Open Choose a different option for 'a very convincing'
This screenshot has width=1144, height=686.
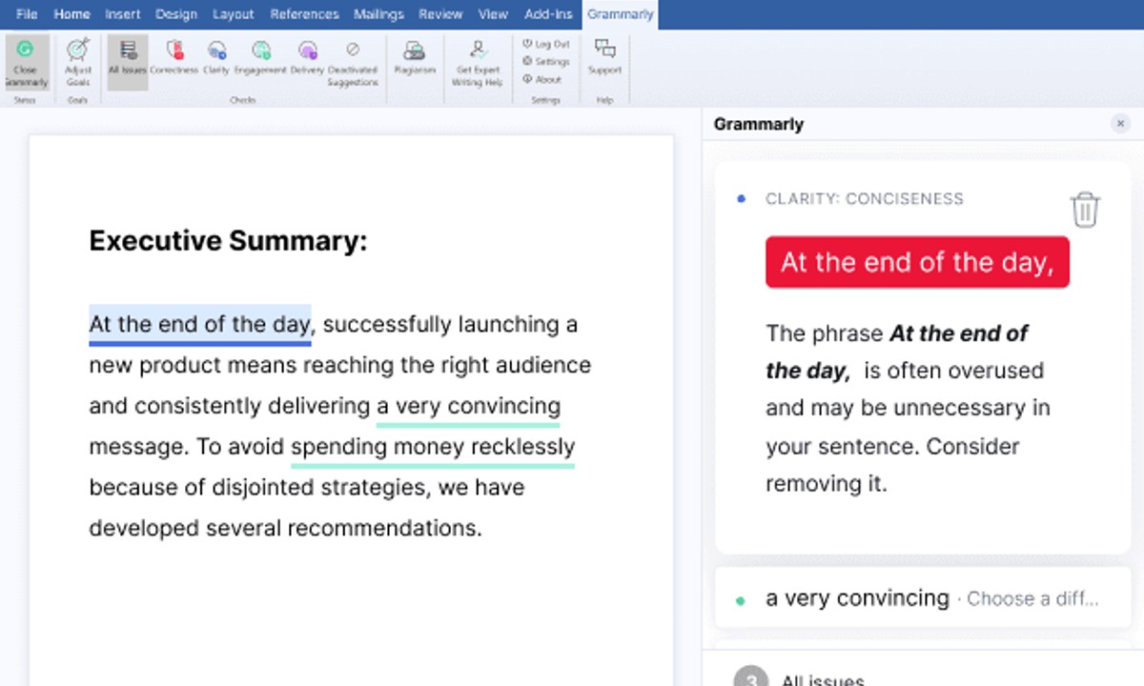[1032, 598]
